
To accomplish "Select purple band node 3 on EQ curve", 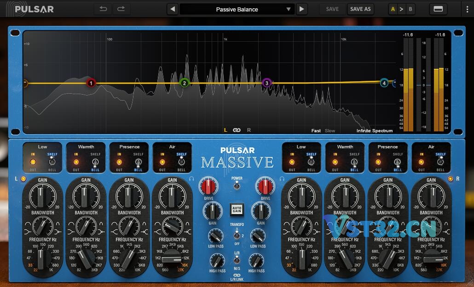I will [266, 83].
